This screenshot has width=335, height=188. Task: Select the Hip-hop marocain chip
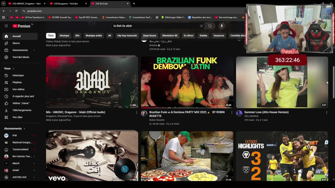click(x=127, y=36)
